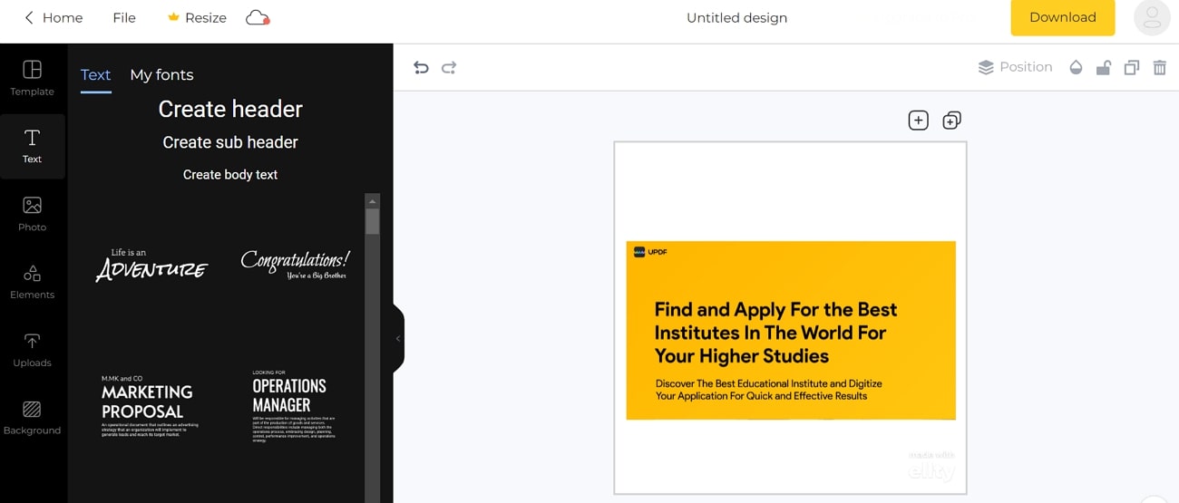Open the user profile avatar
The image size is (1179, 503).
click(1152, 17)
